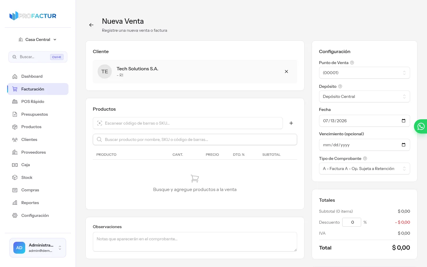Click the ProFactur logo
427x267 pixels.
click(33, 16)
